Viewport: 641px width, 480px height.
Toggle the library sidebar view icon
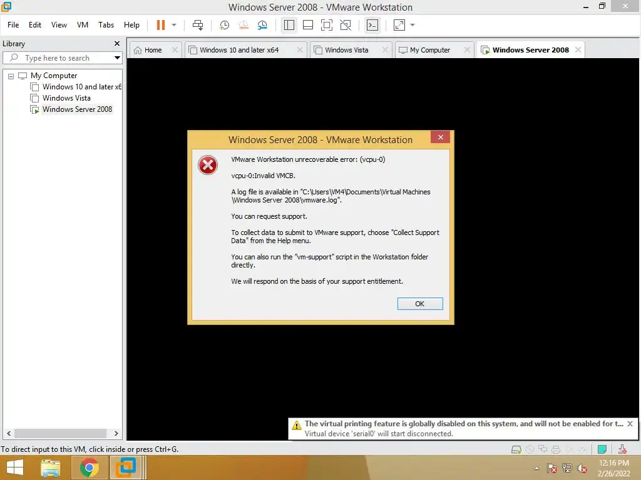(289, 25)
